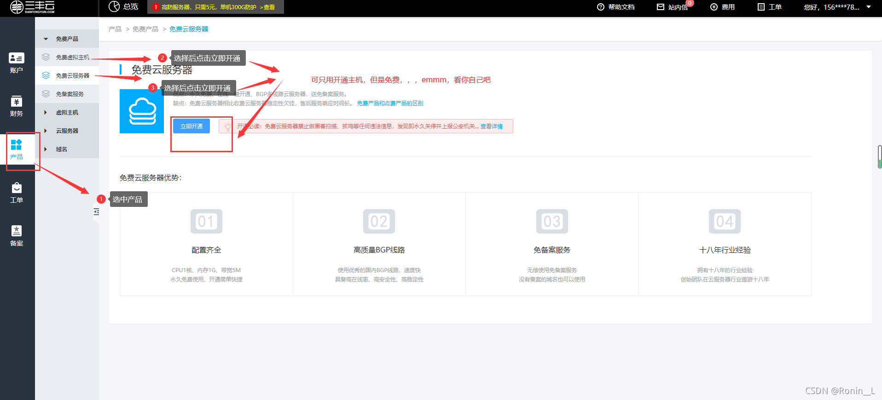This screenshot has height=400, width=882.
Task: Click the Sanfengyun logo
Action: tap(32, 7)
